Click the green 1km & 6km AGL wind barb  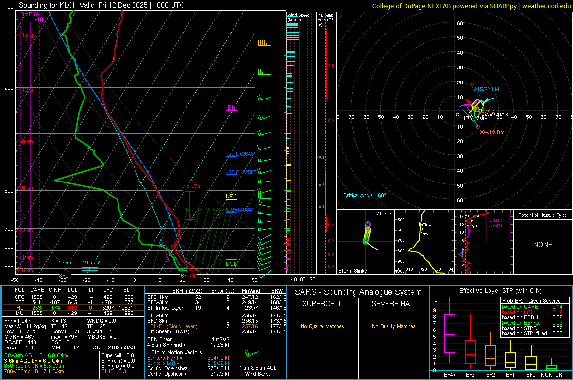[252, 353]
